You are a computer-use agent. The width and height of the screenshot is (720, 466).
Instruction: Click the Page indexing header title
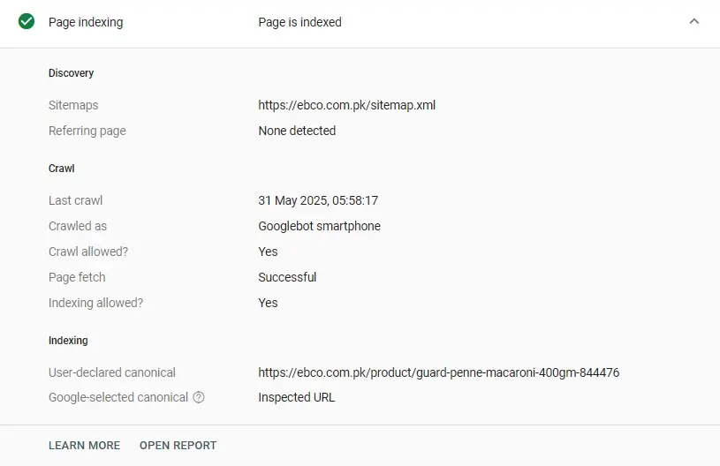pos(86,22)
